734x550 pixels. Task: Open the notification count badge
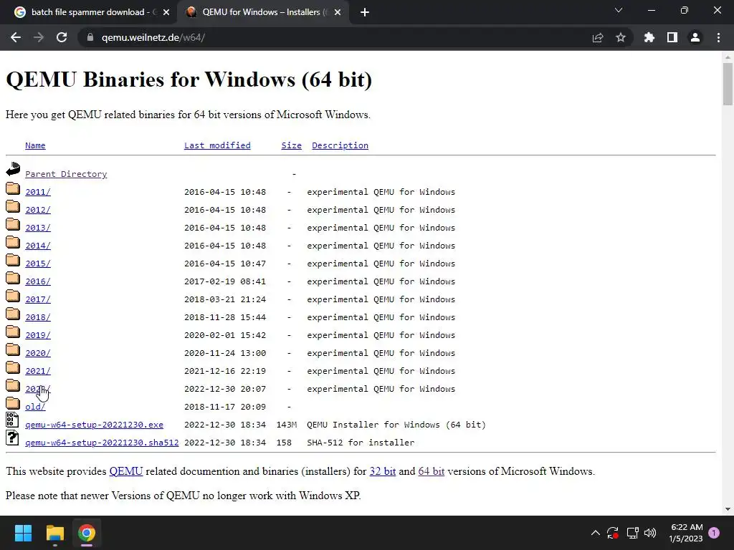pos(714,533)
